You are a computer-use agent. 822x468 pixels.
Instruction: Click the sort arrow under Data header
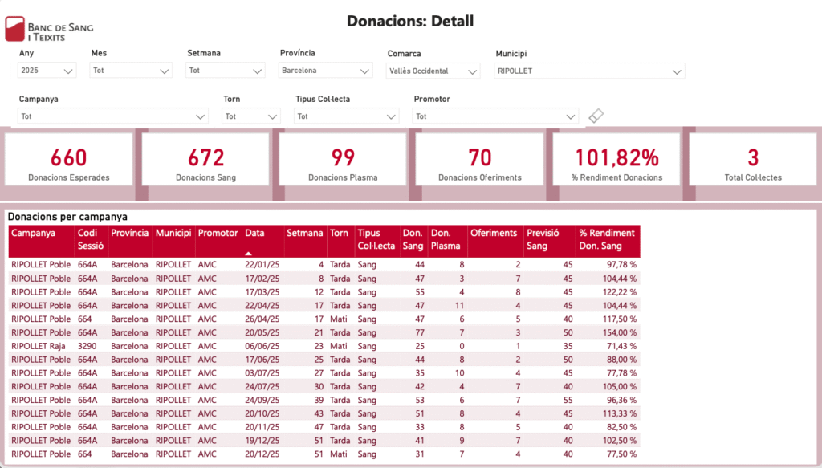pyautogui.click(x=249, y=252)
